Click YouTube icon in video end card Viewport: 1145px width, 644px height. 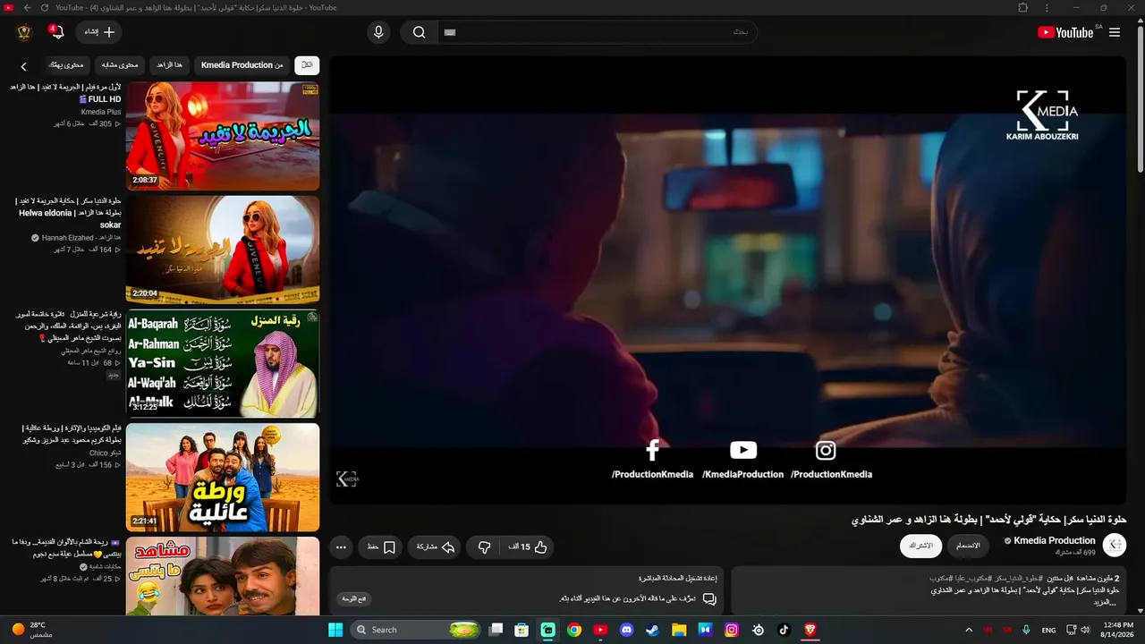(743, 450)
